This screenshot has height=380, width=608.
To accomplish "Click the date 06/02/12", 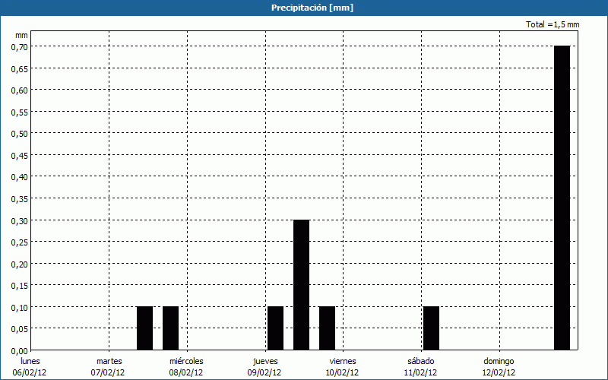I will 30,372.
